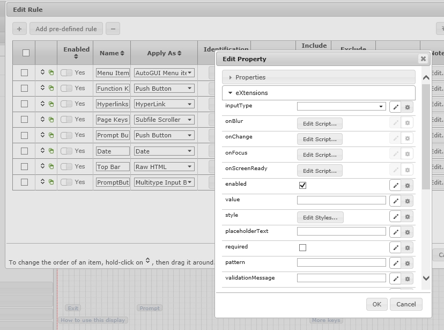Click the reorder arrows for Date rule
The height and width of the screenshot is (330, 444).
(43, 151)
